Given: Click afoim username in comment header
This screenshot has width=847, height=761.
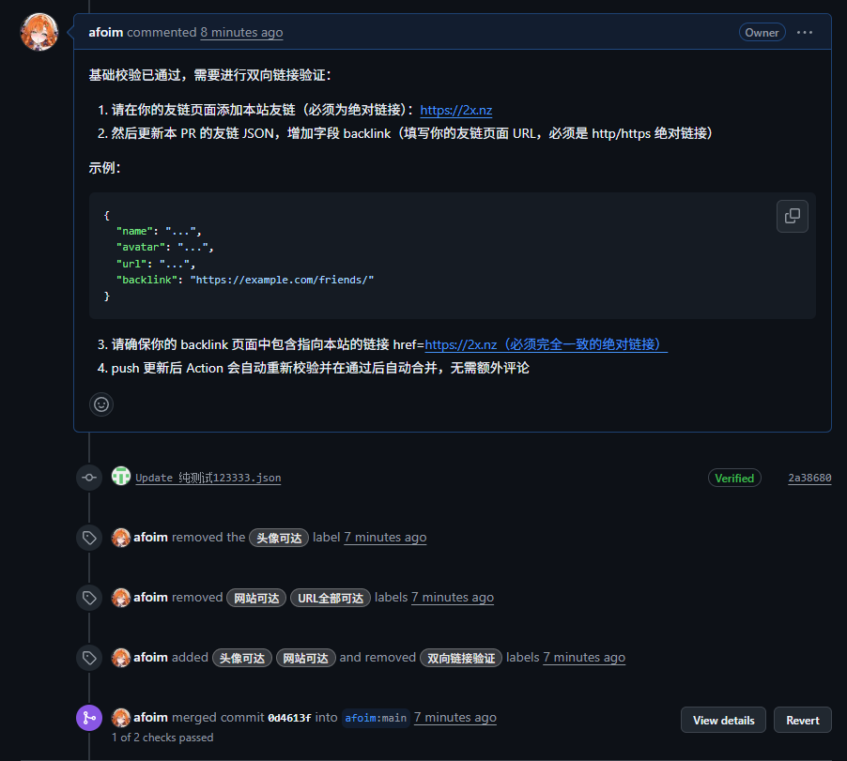Looking at the screenshot, I should pyautogui.click(x=105, y=32).
